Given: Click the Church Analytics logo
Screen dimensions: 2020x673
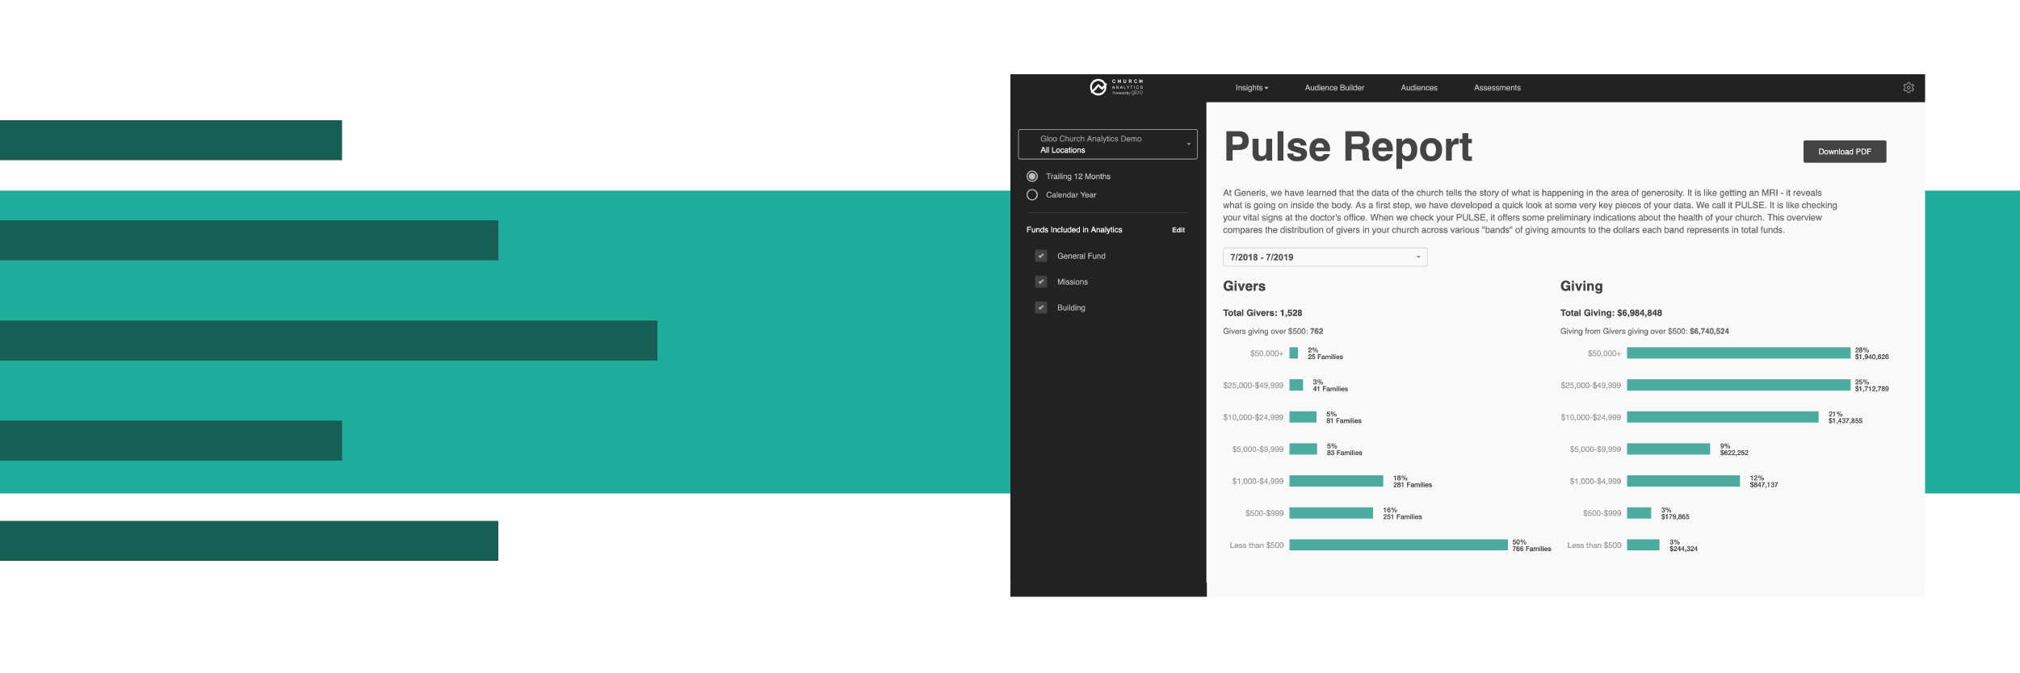Looking at the screenshot, I should [1116, 87].
